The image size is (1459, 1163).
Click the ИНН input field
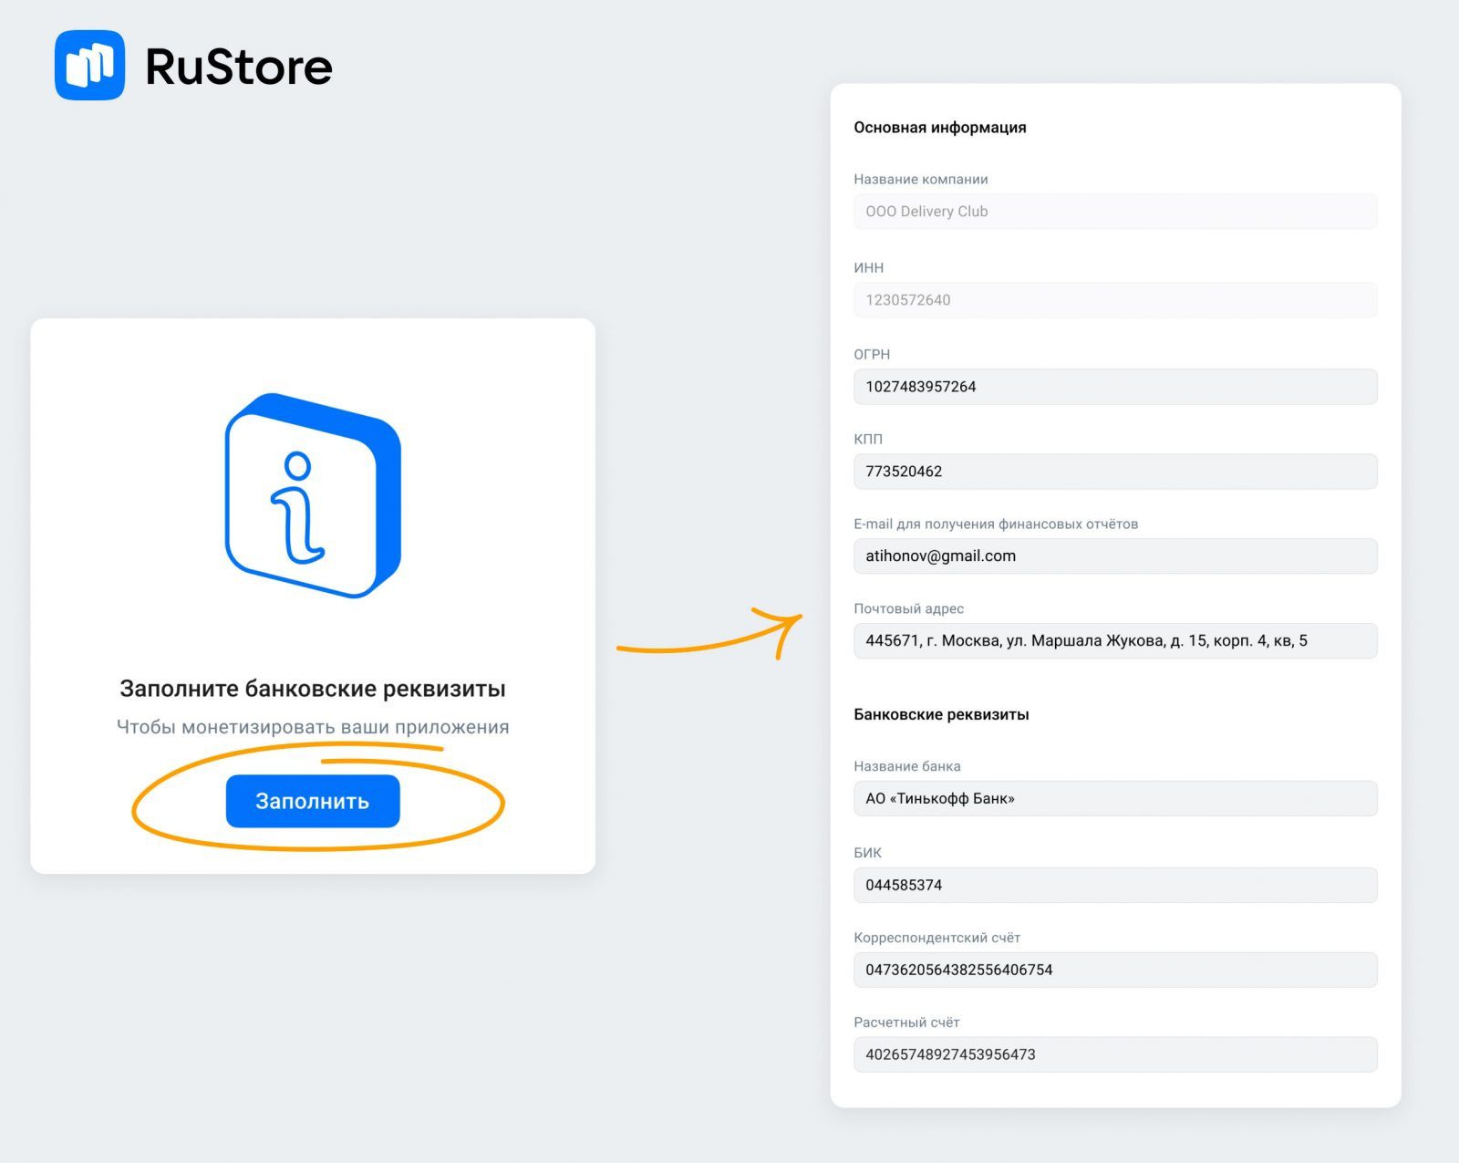pos(1115,300)
